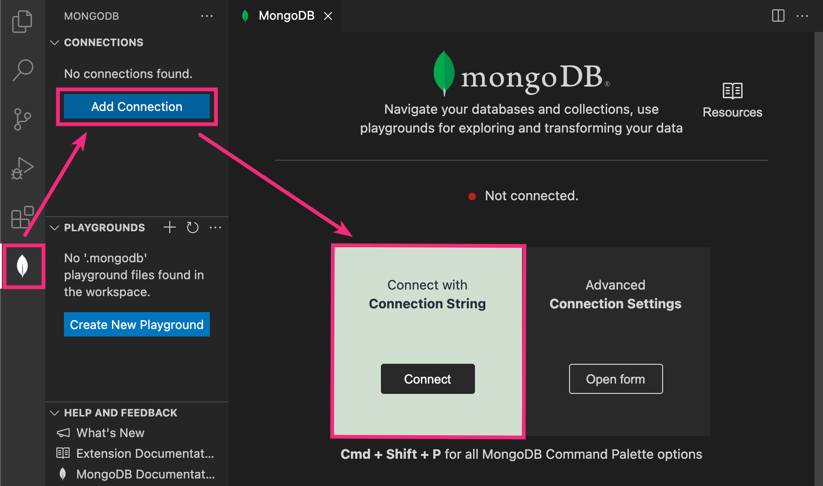Click Create New Playground button
Image resolution: width=823 pixels, height=486 pixels.
click(137, 324)
